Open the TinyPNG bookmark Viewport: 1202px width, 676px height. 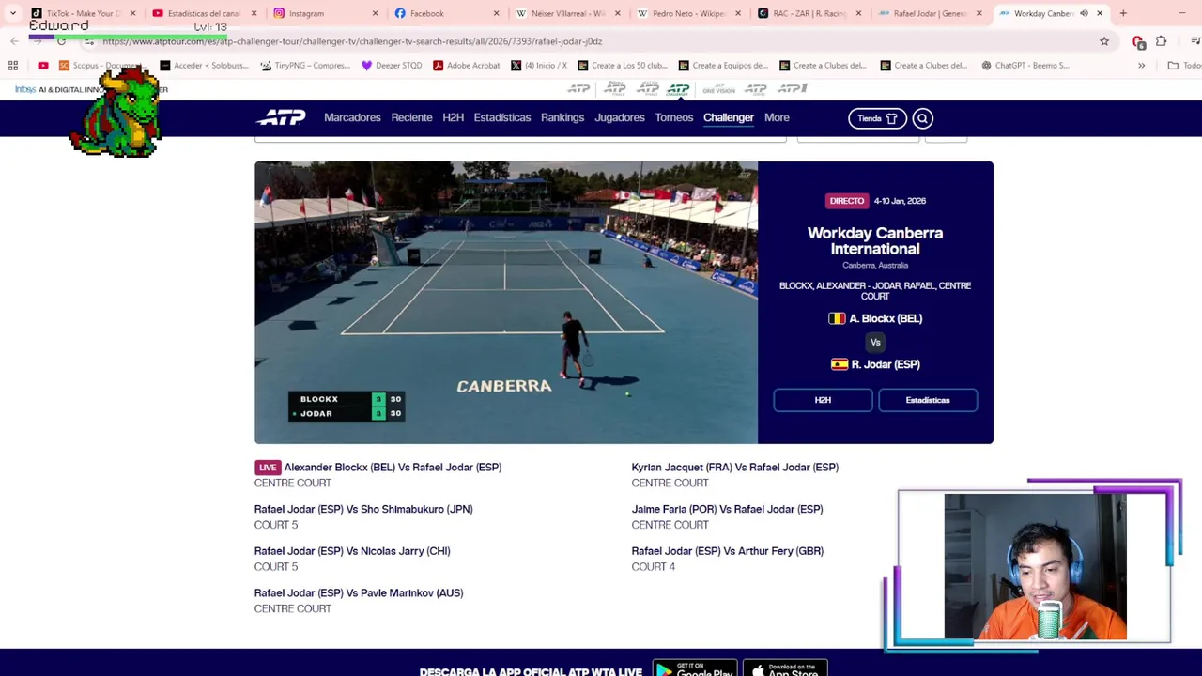click(305, 66)
